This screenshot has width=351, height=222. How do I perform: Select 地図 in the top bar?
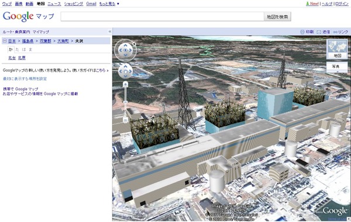coord(40,4)
